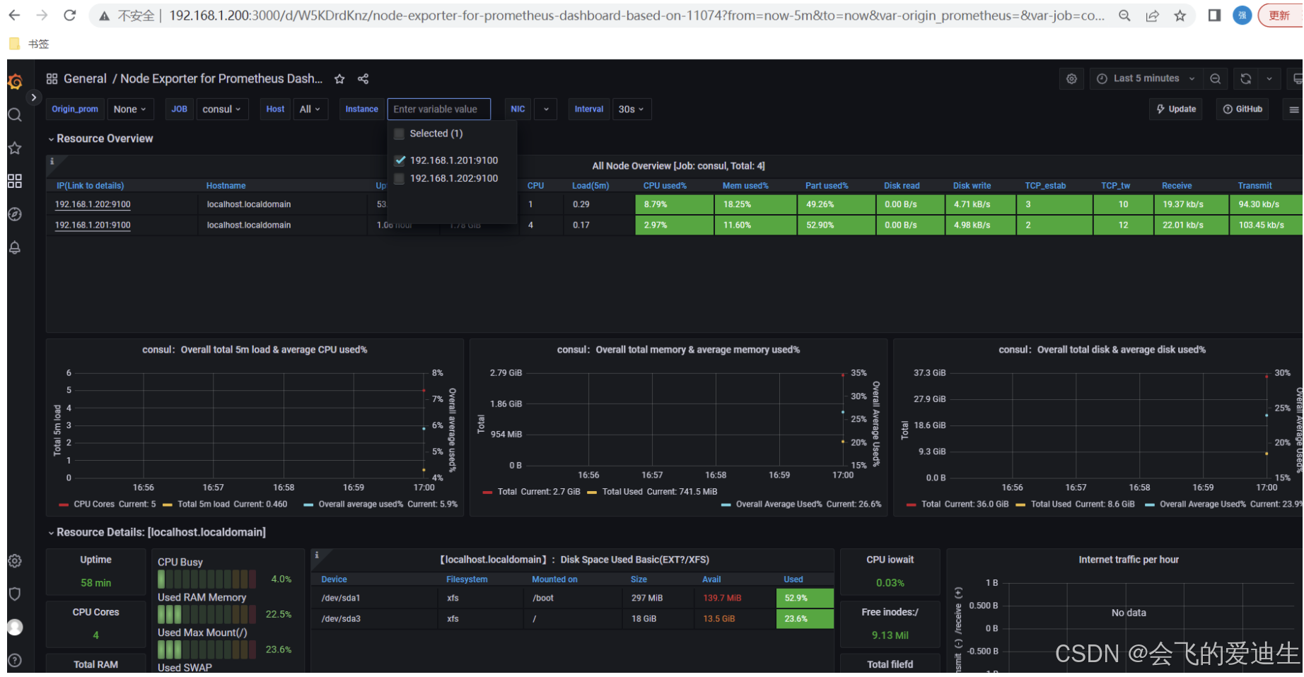Screen dimensions: 1304x677
Task: Bookmark this page with the star
Action: click(1180, 16)
